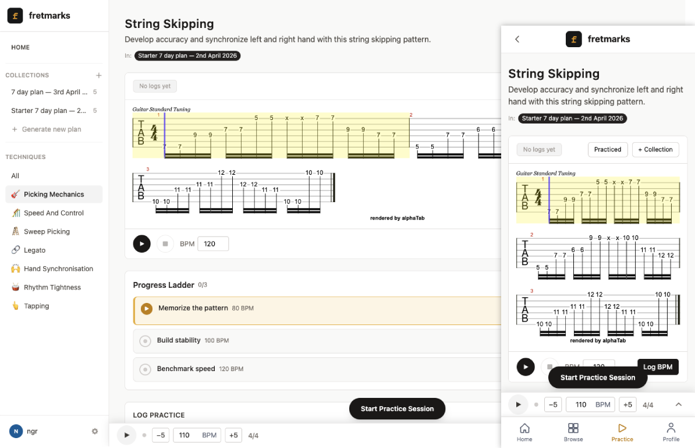Select Sweep Picking technique

(47, 232)
